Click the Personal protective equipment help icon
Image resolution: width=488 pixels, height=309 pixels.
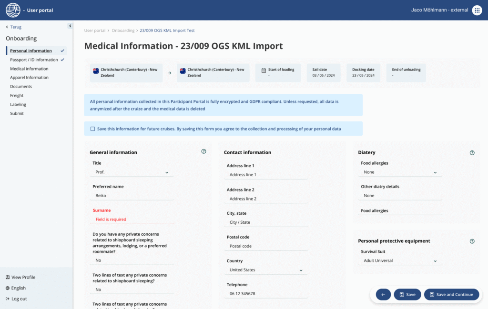(472, 241)
